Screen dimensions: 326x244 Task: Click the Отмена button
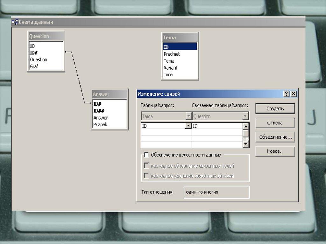point(275,123)
